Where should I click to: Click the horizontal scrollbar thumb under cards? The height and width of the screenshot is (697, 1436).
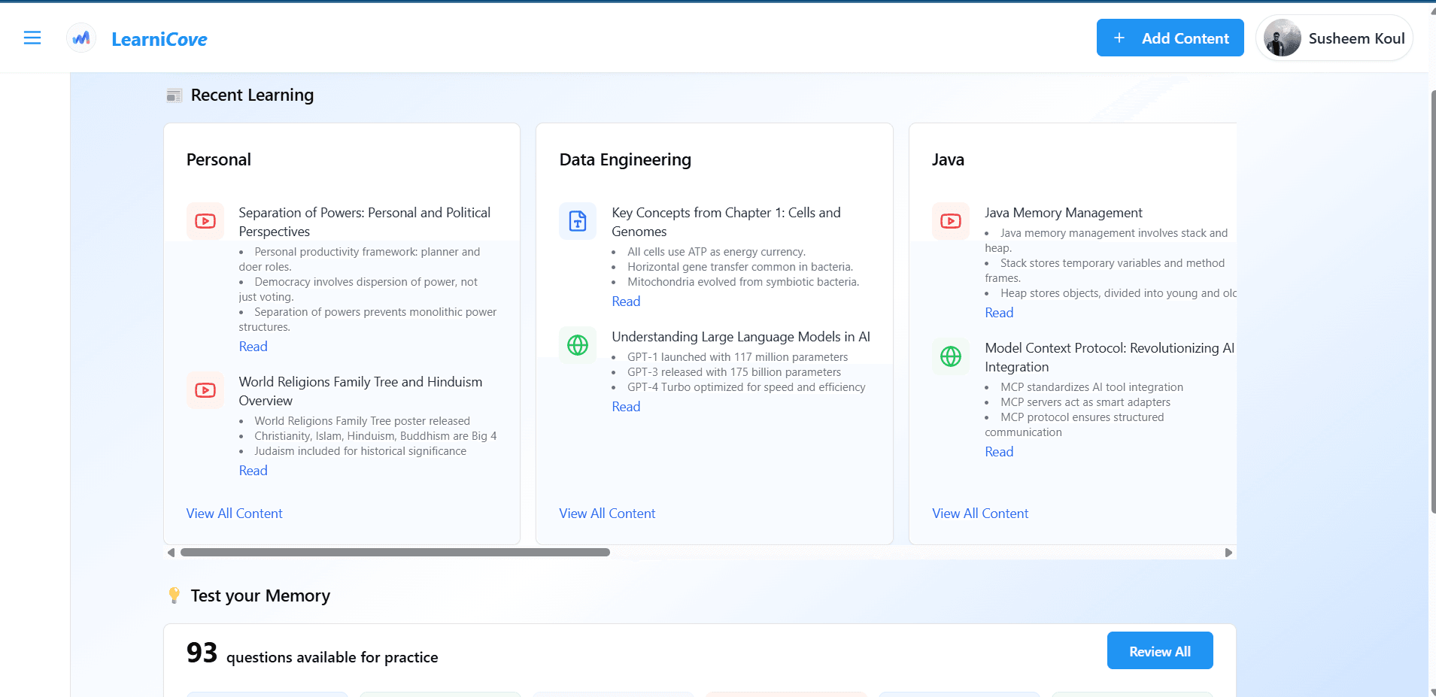coord(395,553)
